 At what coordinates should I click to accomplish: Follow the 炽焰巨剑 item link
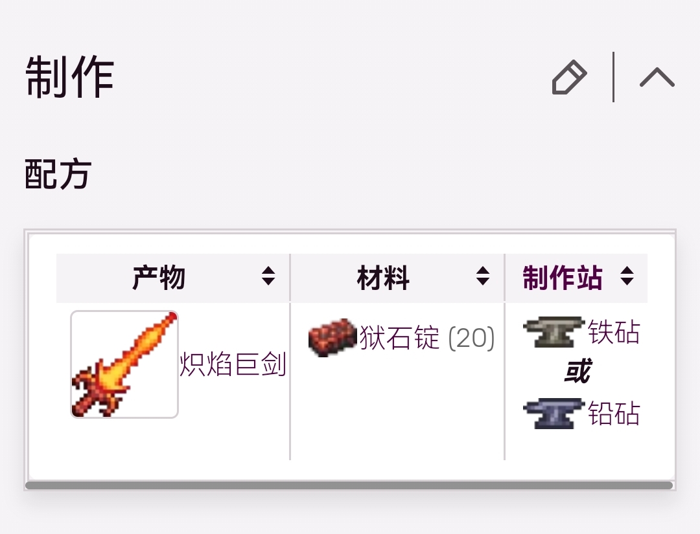(233, 364)
